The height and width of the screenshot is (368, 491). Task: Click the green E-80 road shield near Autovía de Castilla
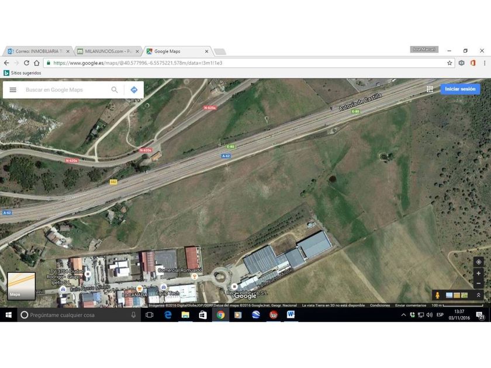tap(355, 112)
